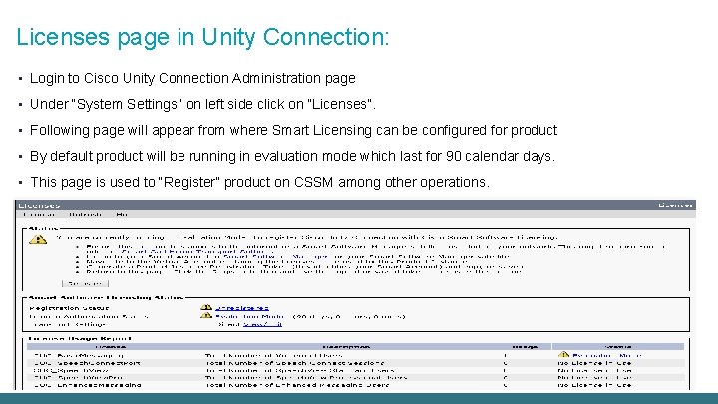Screen dimensions: 718x404
Task: Click 'No License In Use' for EnhancedMessaging row
Action: point(594,385)
